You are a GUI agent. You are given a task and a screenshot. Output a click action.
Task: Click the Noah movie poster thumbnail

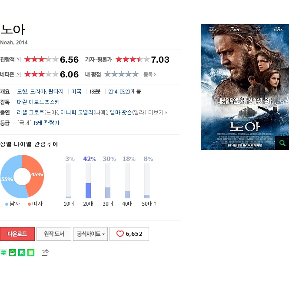click(245, 87)
